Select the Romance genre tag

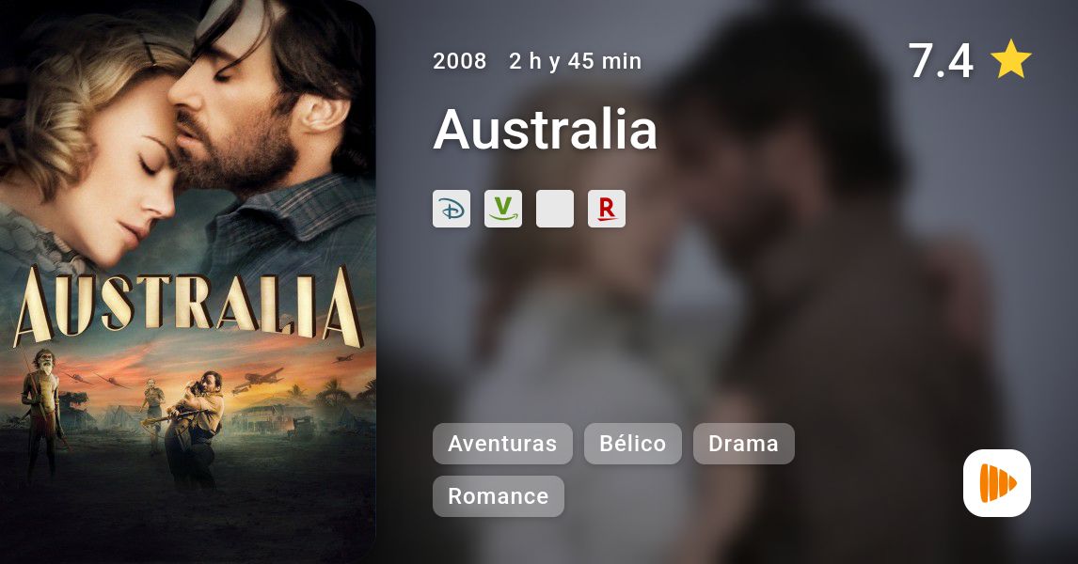(x=499, y=496)
